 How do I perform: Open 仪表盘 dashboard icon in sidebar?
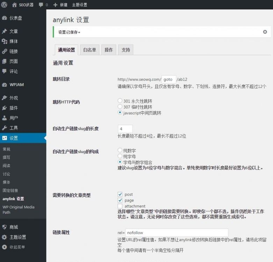pyautogui.click(x=5, y=18)
